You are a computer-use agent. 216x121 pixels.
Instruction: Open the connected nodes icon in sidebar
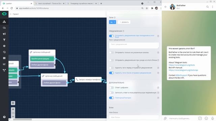(x=4, y=70)
